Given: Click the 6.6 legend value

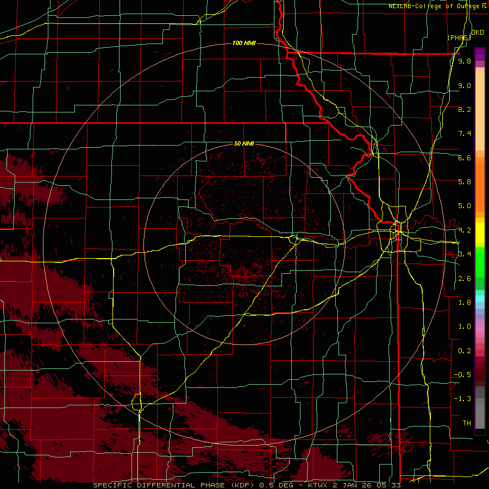Looking at the screenshot, I should (465, 158).
